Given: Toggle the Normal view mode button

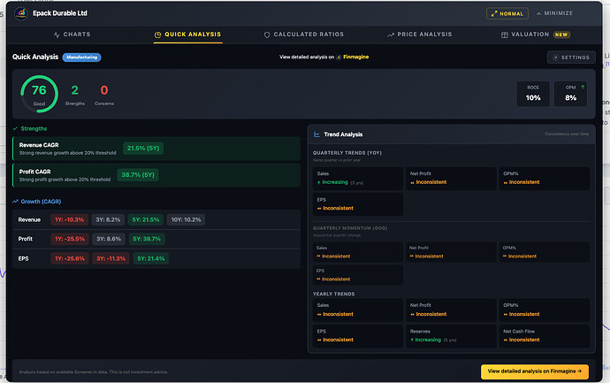Looking at the screenshot, I should pyautogui.click(x=507, y=13).
